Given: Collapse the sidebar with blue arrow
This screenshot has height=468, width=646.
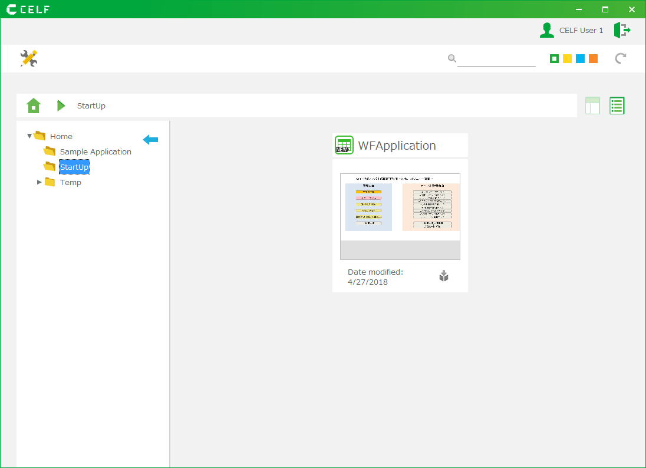Looking at the screenshot, I should coord(151,140).
